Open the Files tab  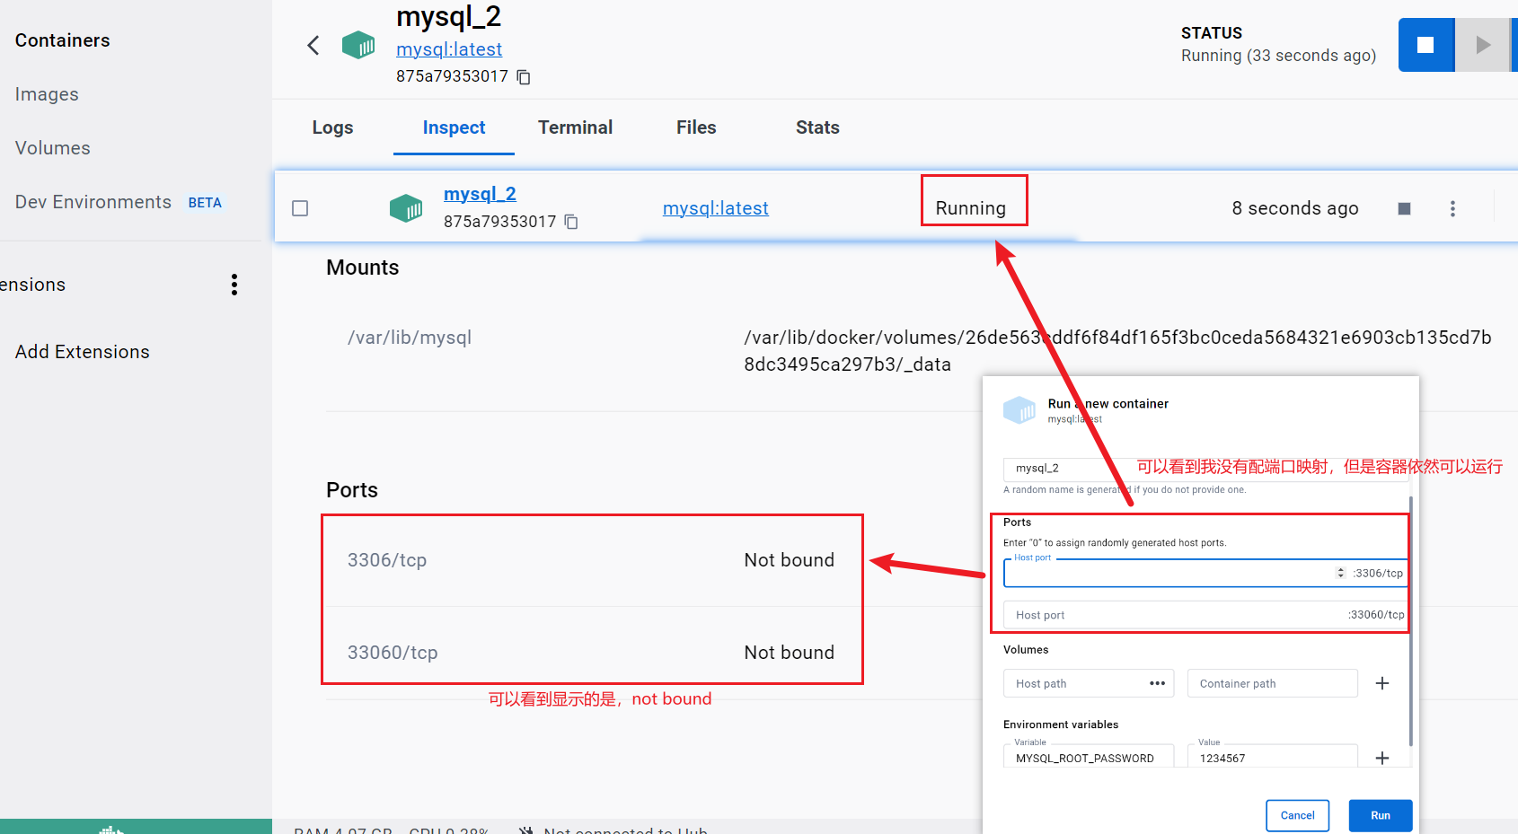(x=696, y=127)
